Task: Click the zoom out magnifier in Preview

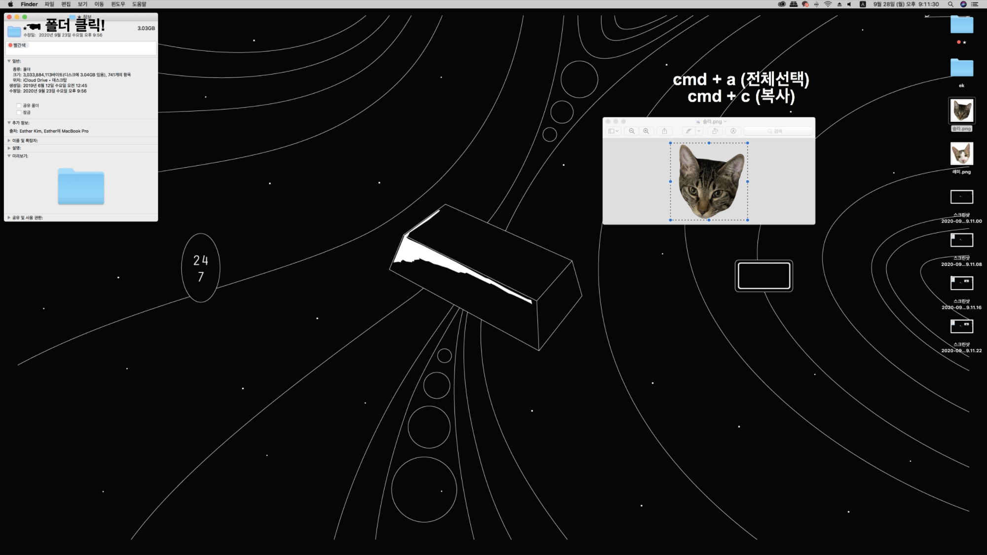Action: pos(632,131)
